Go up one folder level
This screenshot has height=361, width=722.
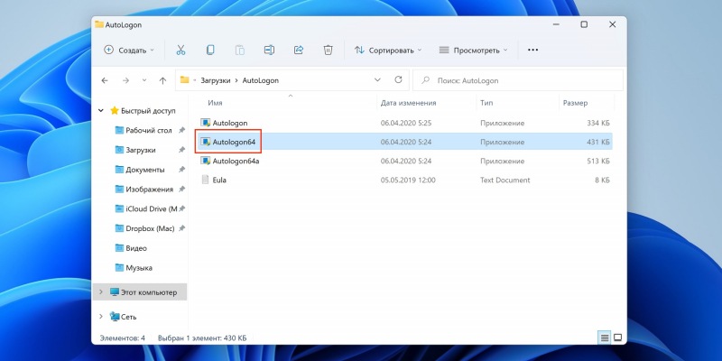[162, 80]
